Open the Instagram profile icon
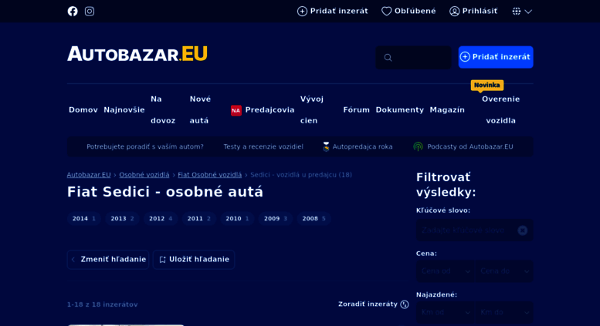 [x=90, y=11]
